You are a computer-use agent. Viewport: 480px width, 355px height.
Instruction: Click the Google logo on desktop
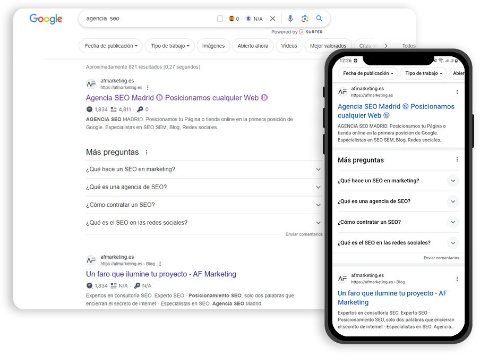point(46,19)
